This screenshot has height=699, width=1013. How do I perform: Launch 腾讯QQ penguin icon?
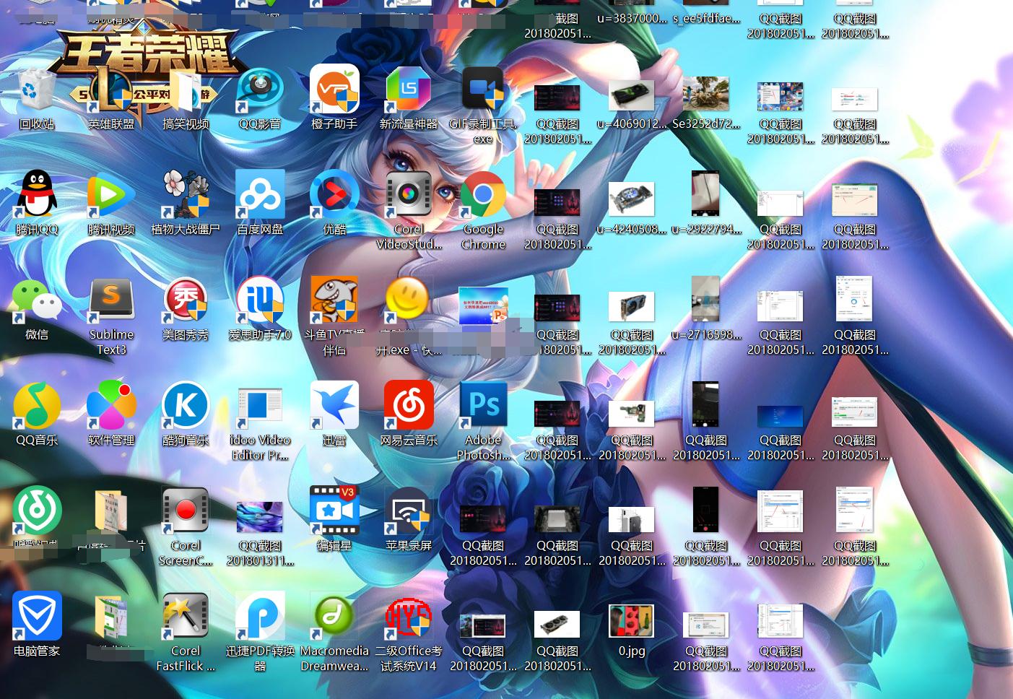tap(36, 196)
